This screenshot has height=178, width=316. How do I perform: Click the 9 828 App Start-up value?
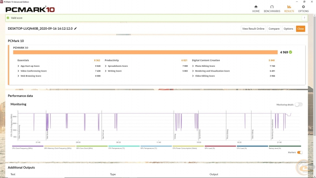coord(98,66)
